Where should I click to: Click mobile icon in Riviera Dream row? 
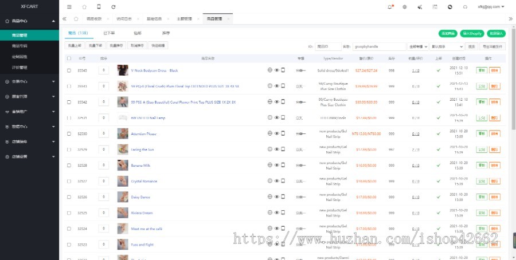(283, 212)
